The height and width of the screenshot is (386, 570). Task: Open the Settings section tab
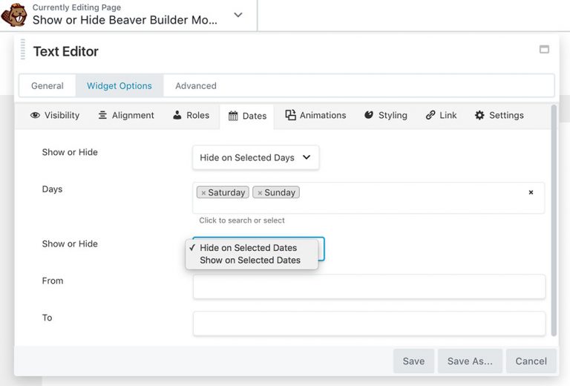click(499, 115)
